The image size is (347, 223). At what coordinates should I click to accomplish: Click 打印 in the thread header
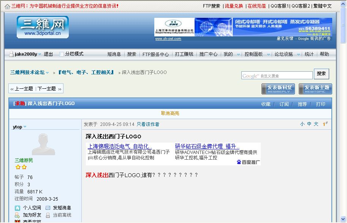[320, 104]
